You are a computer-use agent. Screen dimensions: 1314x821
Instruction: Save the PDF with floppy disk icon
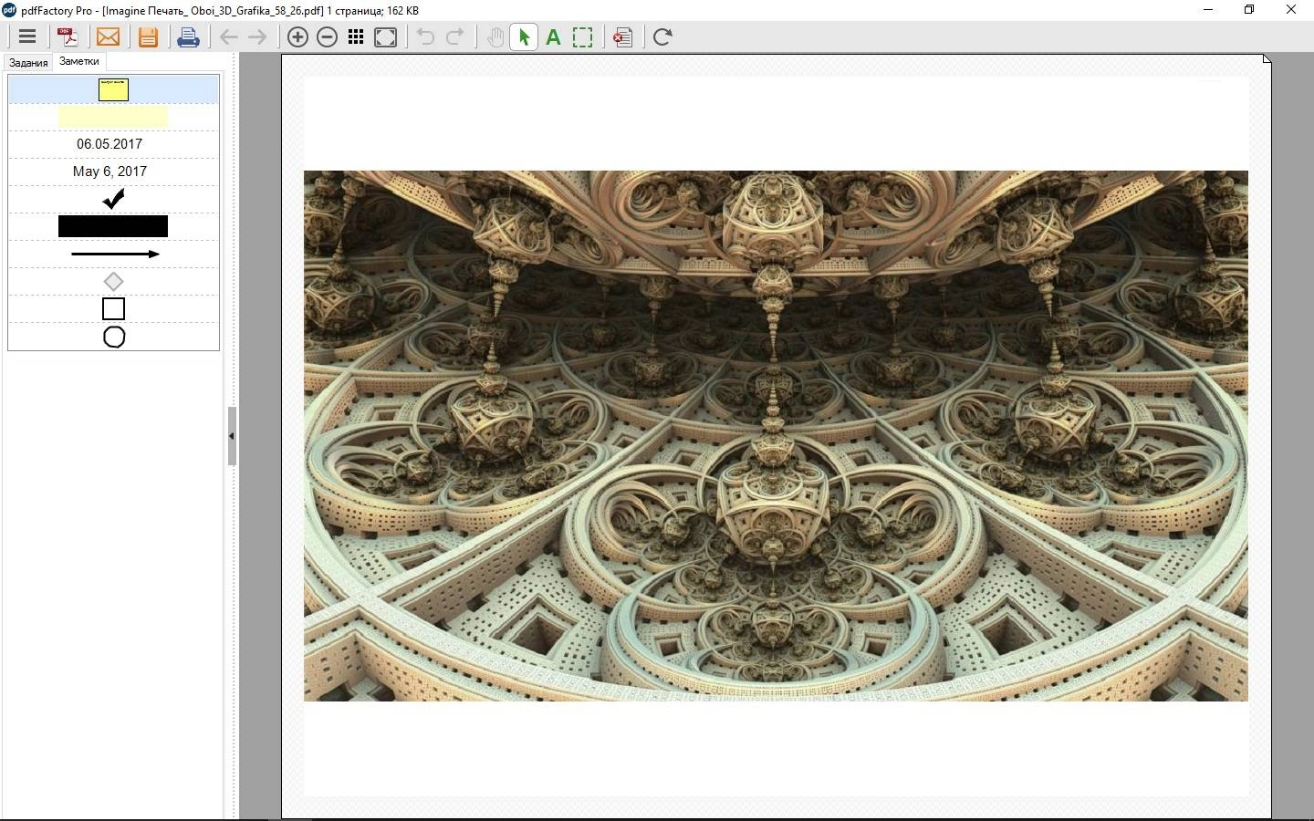click(148, 37)
